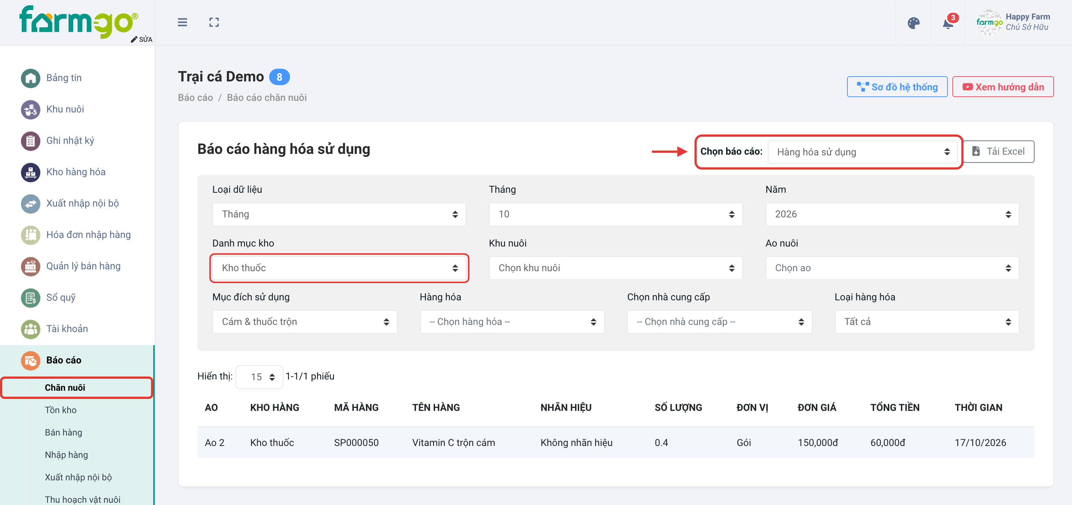Open the notifications bell icon
The image size is (1072, 505).
pos(948,23)
